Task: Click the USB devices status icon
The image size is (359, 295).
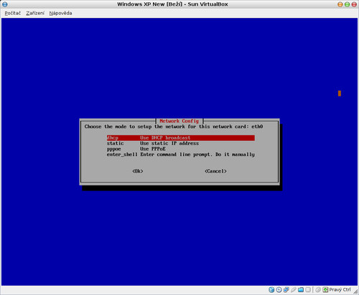Action: click(294, 290)
